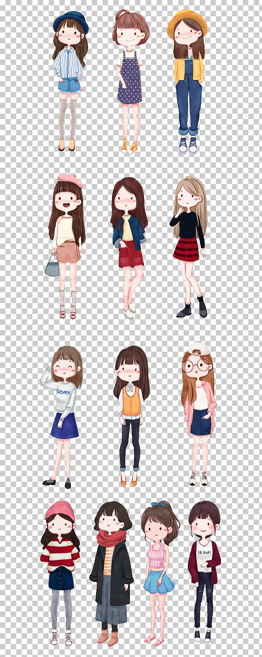Choose the girl with red scarf and black coat
Screen dimensions: 262x657
pyautogui.click(x=112, y=573)
